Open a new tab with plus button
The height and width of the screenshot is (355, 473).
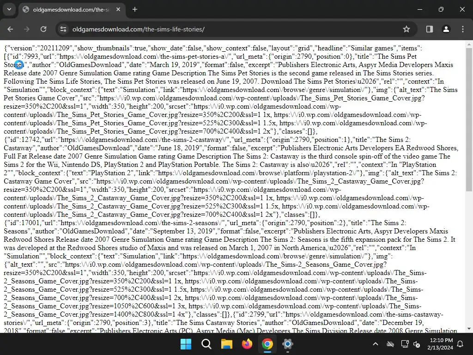coord(135,9)
